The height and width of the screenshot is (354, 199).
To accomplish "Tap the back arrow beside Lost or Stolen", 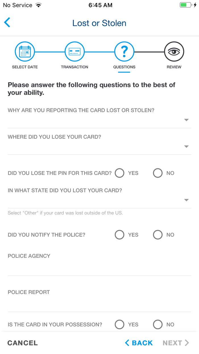I will click(x=7, y=22).
